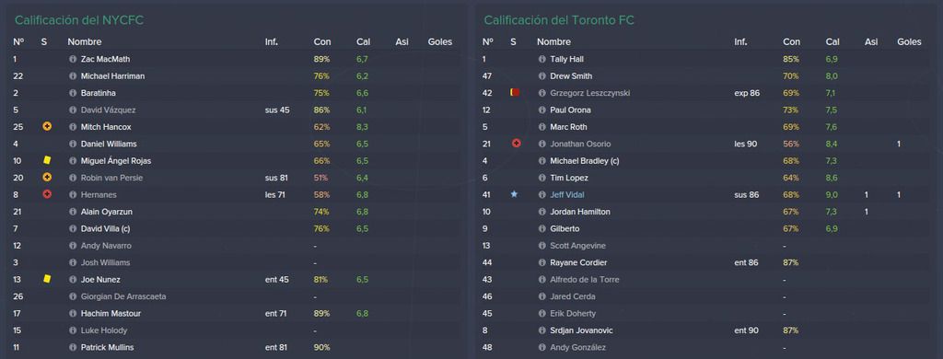
Task: Sort Toronto FC table by Con column
Action: [x=791, y=42]
